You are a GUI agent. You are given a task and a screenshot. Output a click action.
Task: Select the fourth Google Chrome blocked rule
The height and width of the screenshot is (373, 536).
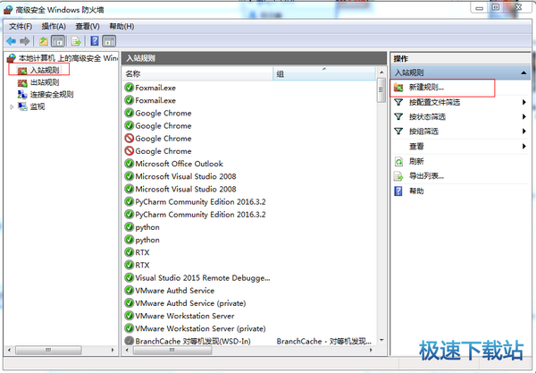[x=163, y=151]
